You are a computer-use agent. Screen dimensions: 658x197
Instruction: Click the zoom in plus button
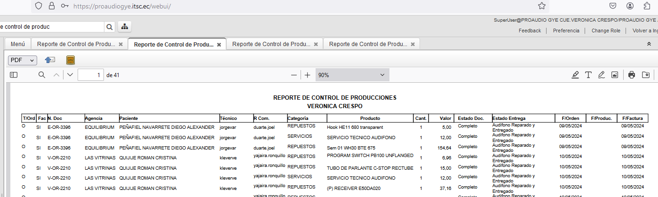tap(308, 75)
